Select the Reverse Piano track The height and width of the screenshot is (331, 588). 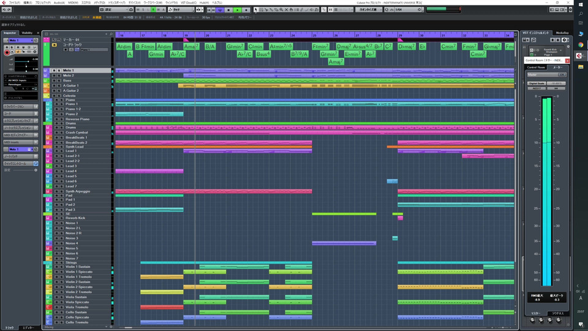pyautogui.click(x=77, y=119)
